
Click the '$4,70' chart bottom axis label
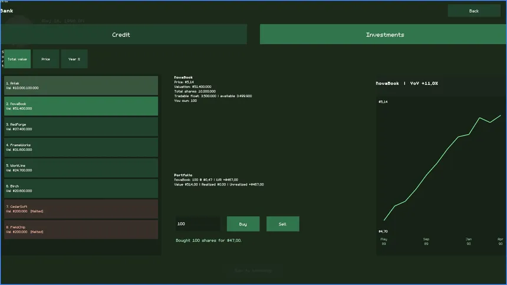point(383,231)
